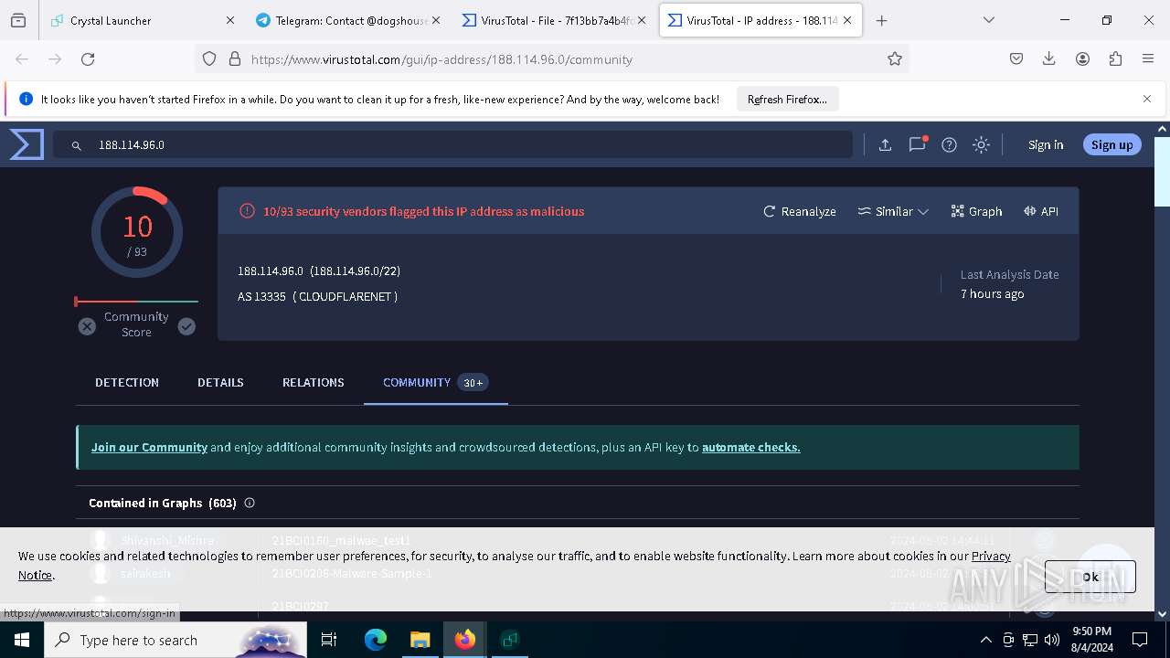The height and width of the screenshot is (658, 1170).
Task: Close the Crystal Launcher tab
Action: pos(230,20)
